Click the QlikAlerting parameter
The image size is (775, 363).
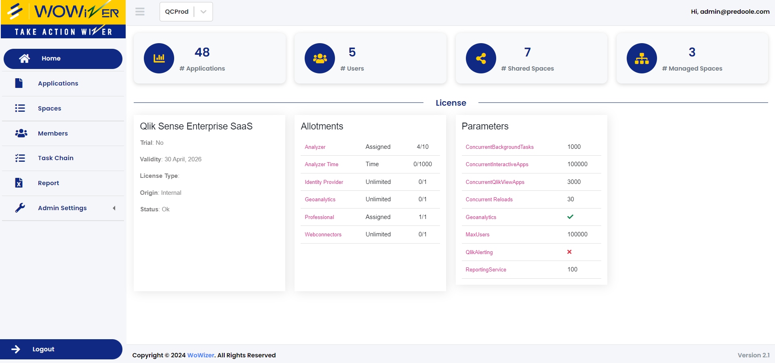479,252
